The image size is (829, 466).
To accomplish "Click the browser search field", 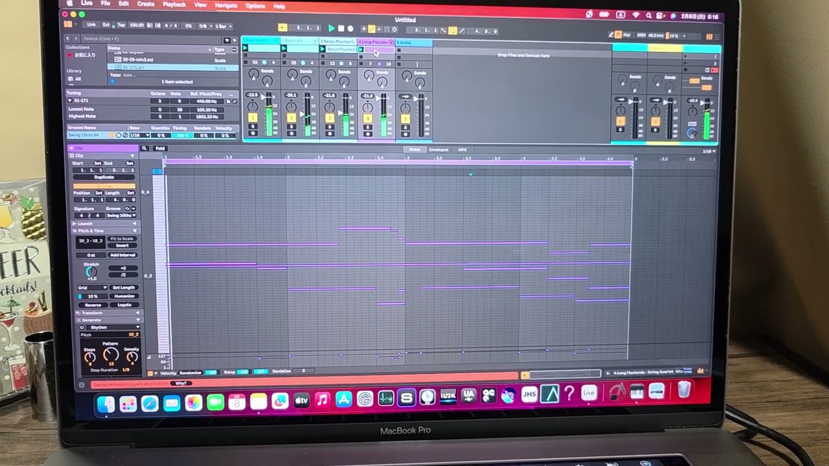I will click(152, 39).
